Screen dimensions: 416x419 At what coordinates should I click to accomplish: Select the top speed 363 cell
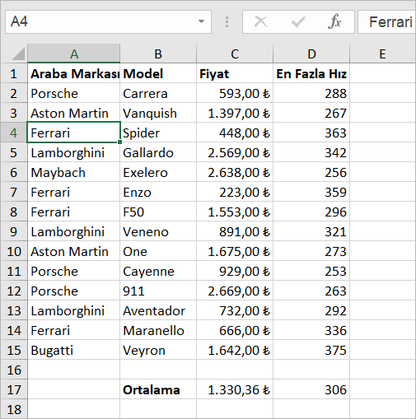311,133
